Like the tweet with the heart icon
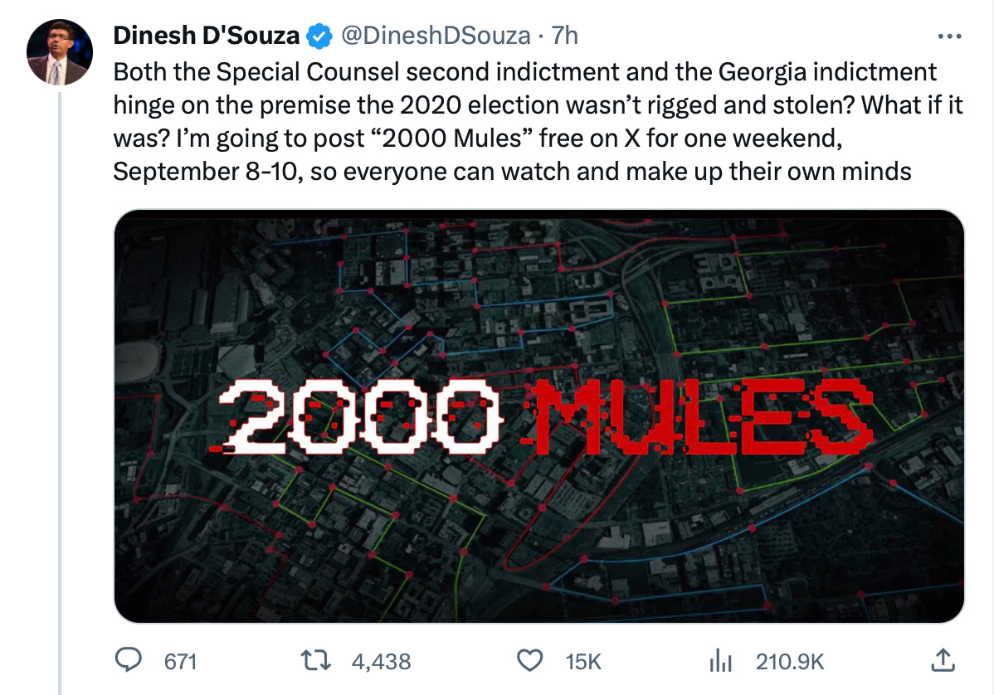This screenshot has width=994, height=695. pyautogui.click(x=529, y=660)
